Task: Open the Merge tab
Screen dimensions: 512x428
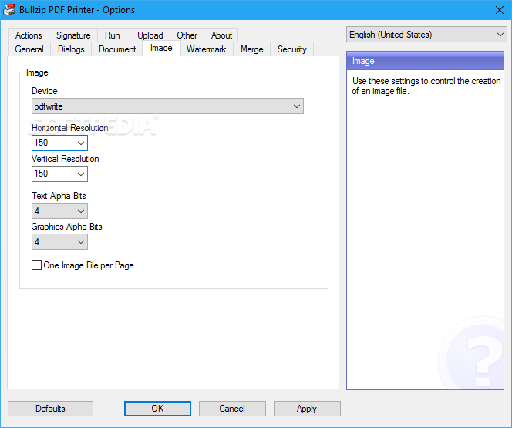Action: pos(251,49)
